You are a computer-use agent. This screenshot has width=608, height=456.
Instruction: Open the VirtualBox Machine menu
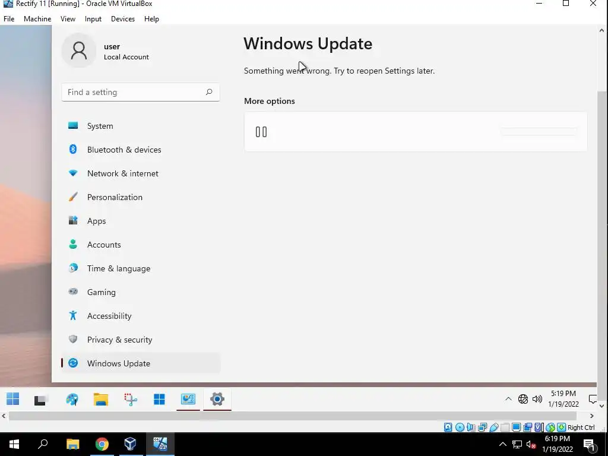pos(37,18)
